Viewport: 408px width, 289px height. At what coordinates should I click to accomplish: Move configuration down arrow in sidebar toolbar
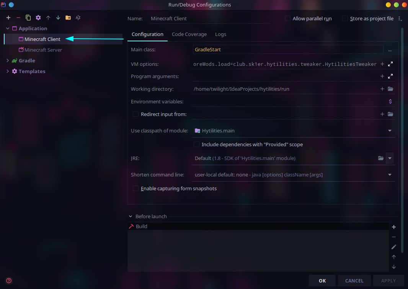click(58, 18)
